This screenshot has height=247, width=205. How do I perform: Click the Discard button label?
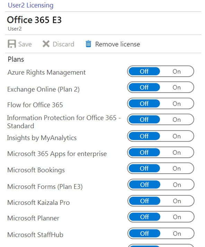tap(63, 44)
